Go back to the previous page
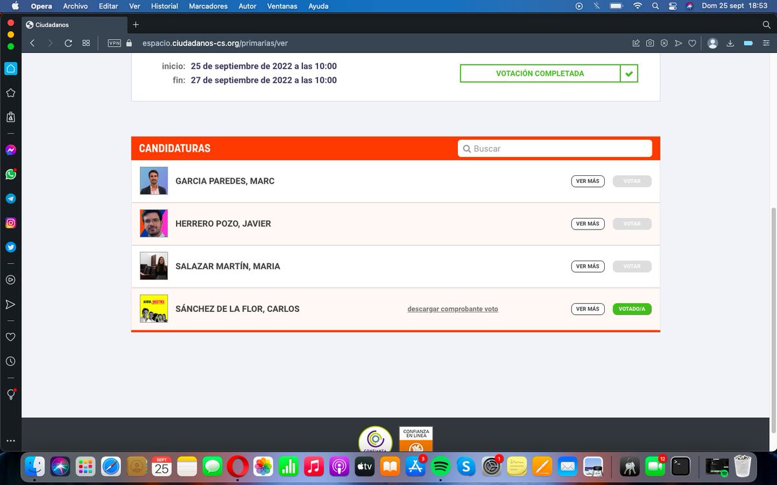Image resolution: width=777 pixels, height=485 pixels. click(32, 43)
